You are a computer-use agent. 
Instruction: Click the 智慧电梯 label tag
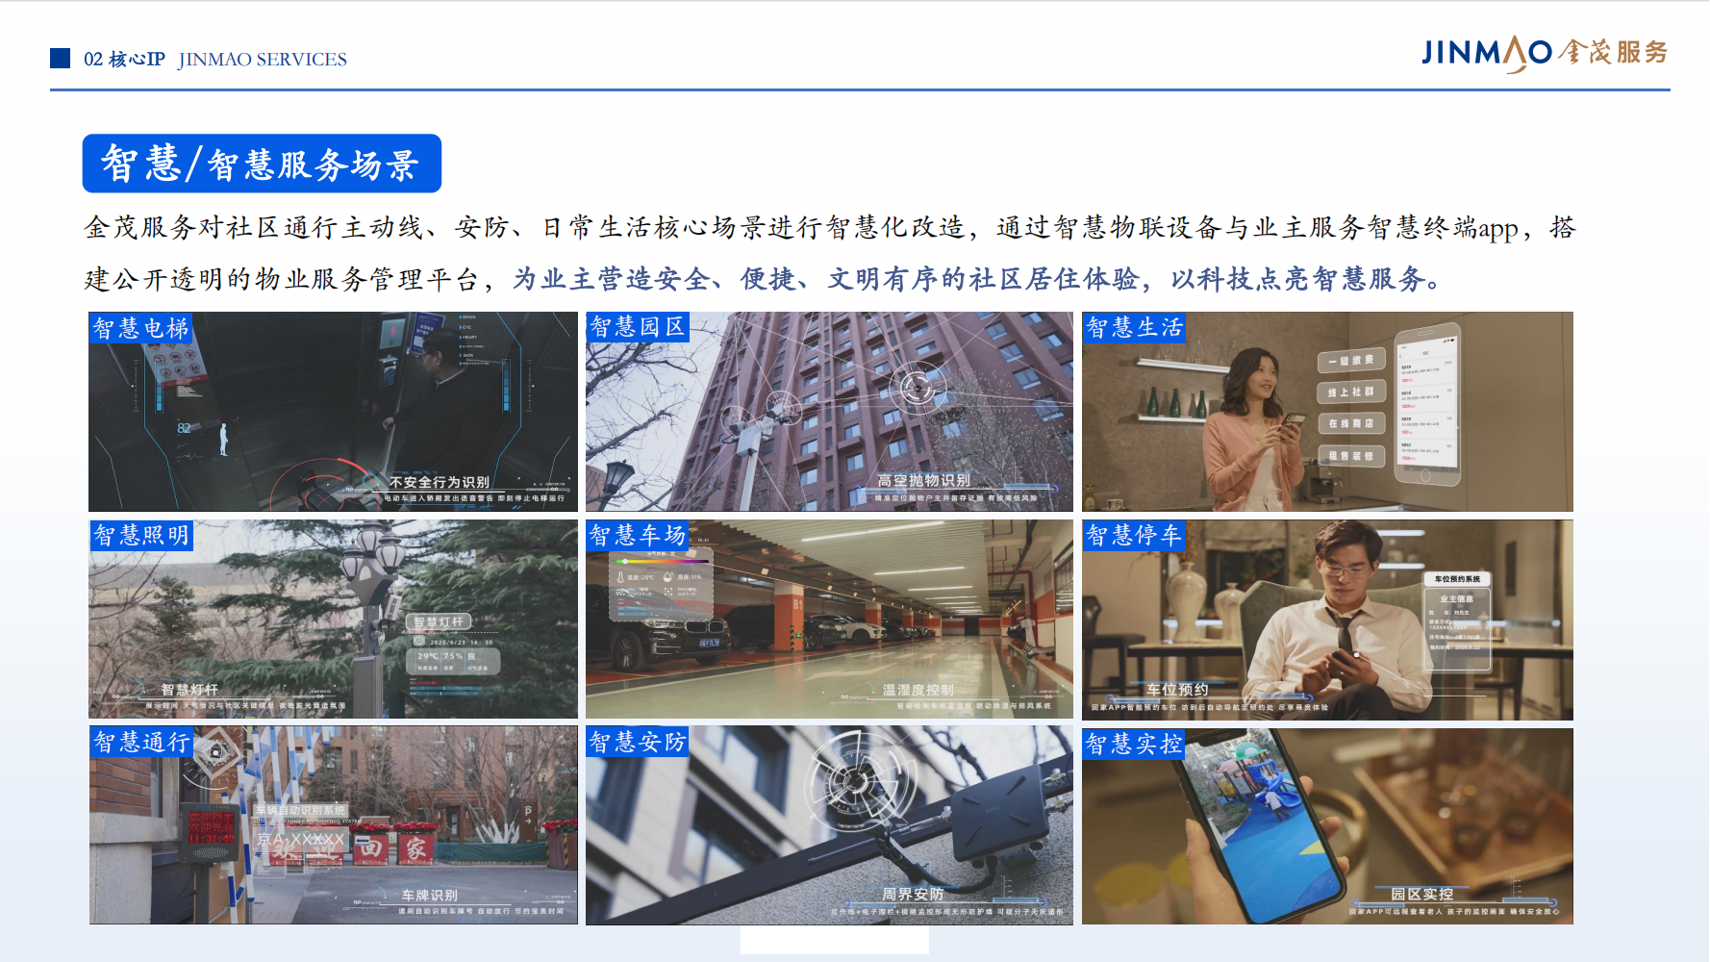pos(140,328)
